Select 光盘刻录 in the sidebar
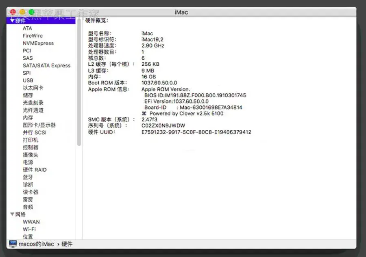 pyautogui.click(x=33, y=103)
